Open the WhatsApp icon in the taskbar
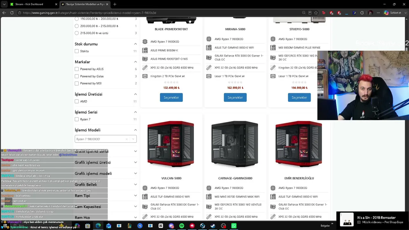 (234, 226)
